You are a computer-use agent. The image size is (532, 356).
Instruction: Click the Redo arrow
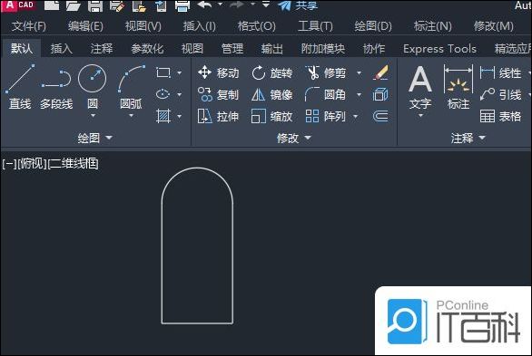(x=237, y=5)
